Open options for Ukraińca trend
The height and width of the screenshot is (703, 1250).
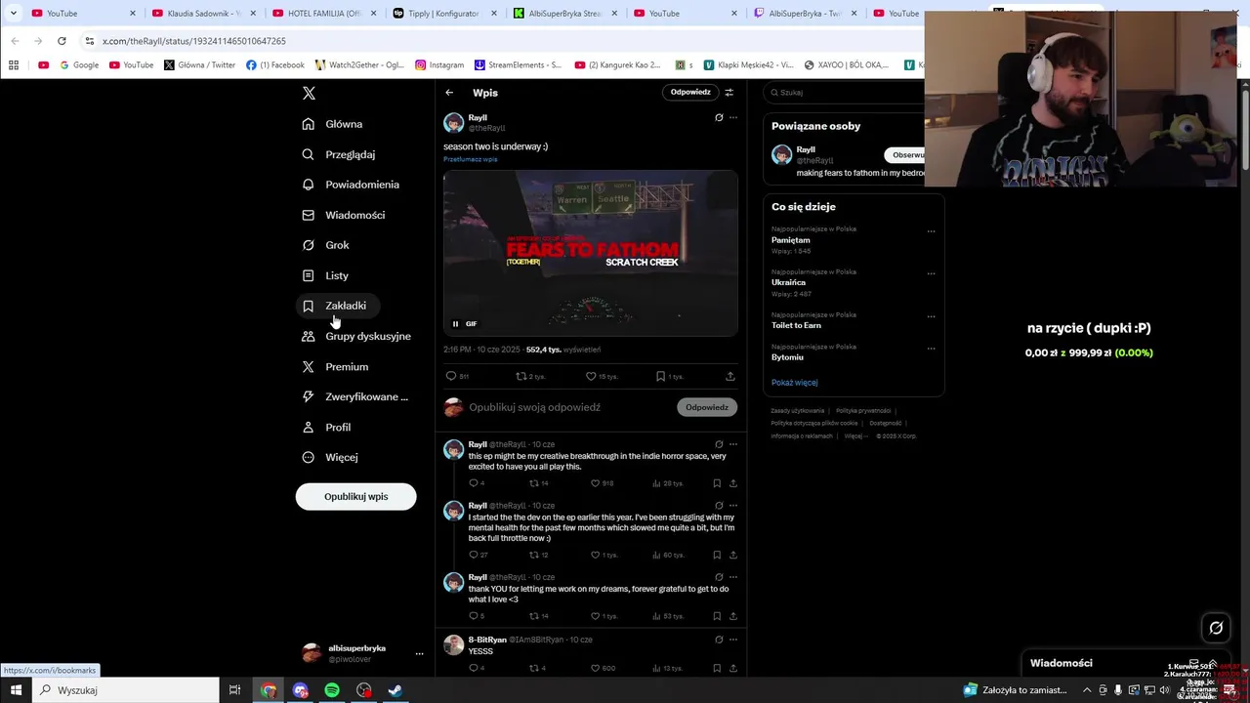pos(931,273)
